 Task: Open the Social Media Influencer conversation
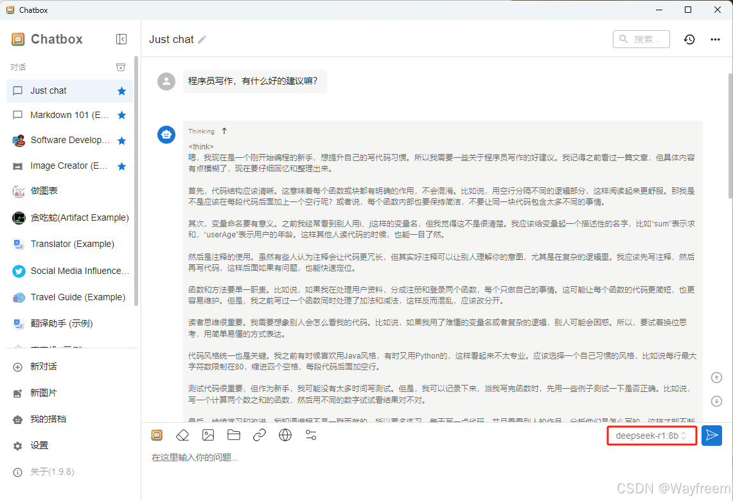point(69,271)
